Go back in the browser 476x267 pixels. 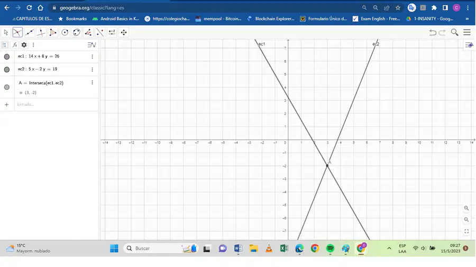point(7,8)
